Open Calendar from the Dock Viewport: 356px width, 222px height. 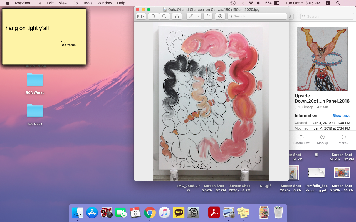[x=135, y=213]
